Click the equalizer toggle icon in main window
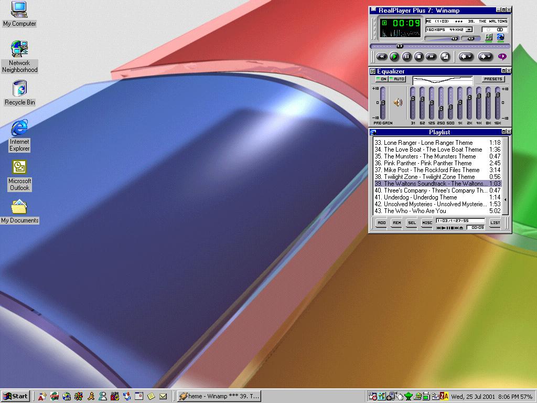Image resolution: width=537 pixels, height=403 pixels. tap(489, 38)
